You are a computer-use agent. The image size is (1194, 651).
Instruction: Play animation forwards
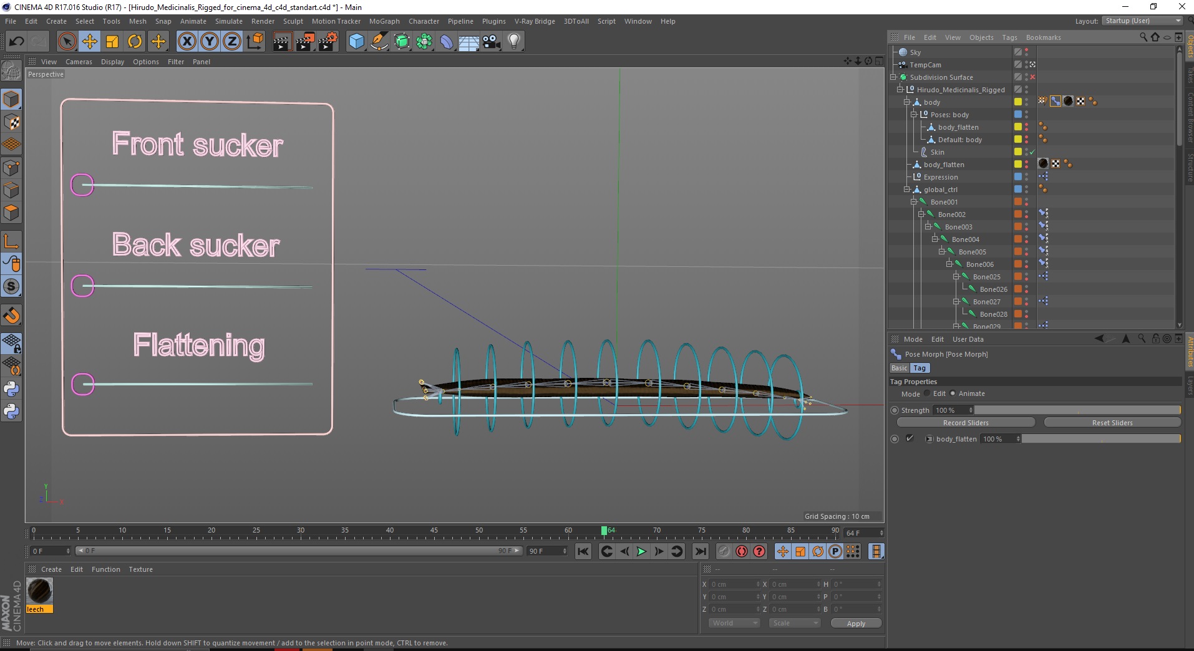coord(641,551)
